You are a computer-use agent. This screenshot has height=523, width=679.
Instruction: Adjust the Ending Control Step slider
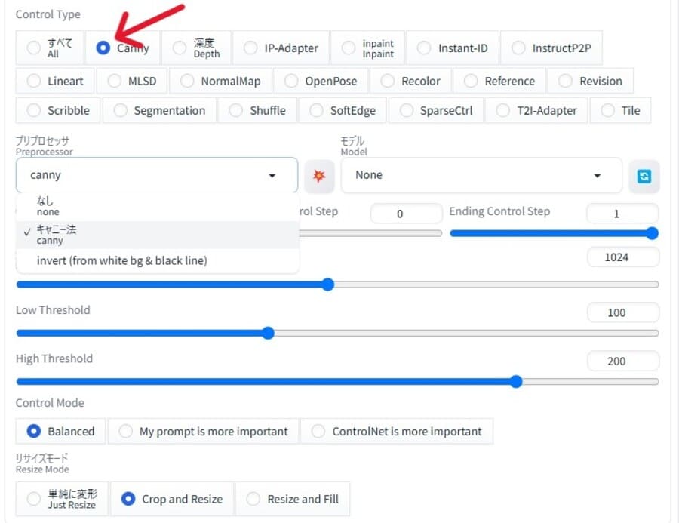coord(554,233)
